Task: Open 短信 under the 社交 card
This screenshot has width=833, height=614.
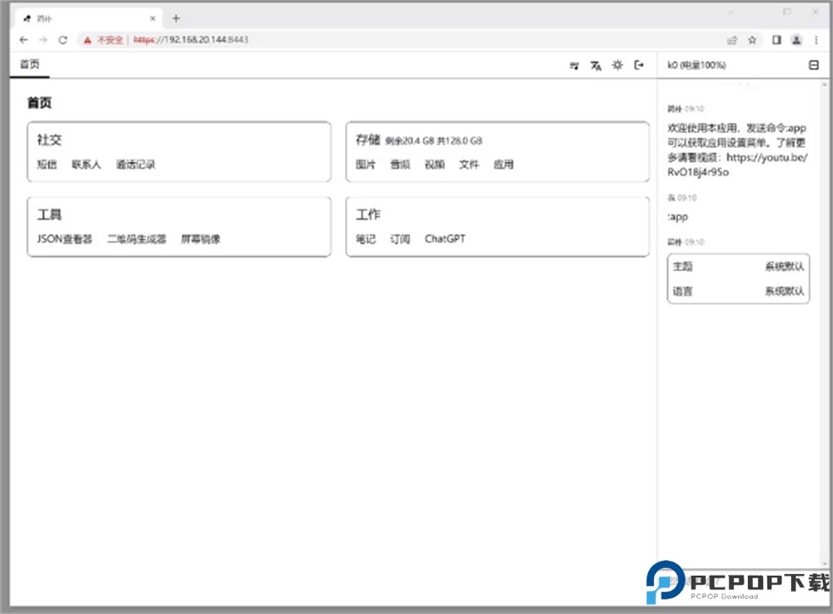Action: [47, 165]
